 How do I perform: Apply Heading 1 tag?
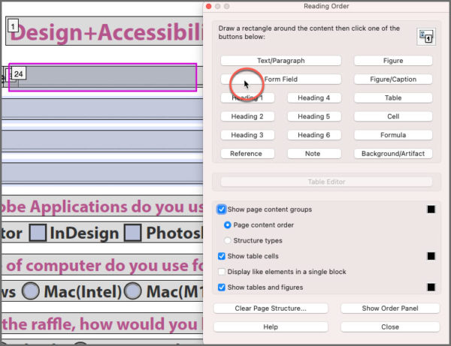247,98
